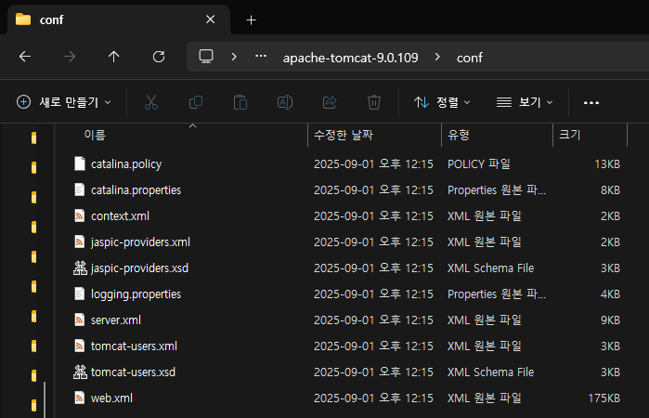The height and width of the screenshot is (418, 649).
Task: Click the Copy icon
Action: click(x=196, y=102)
